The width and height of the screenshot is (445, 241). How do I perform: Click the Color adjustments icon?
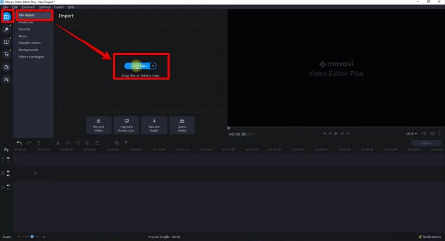pos(87,143)
